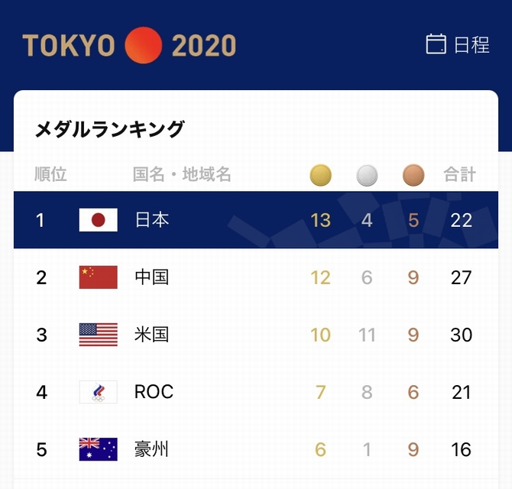Image resolution: width=512 pixels, height=489 pixels.
Task: Open the 豪州 team entry
Action: click(x=151, y=449)
